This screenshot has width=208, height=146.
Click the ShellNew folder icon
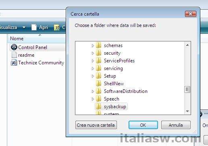click(99, 83)
